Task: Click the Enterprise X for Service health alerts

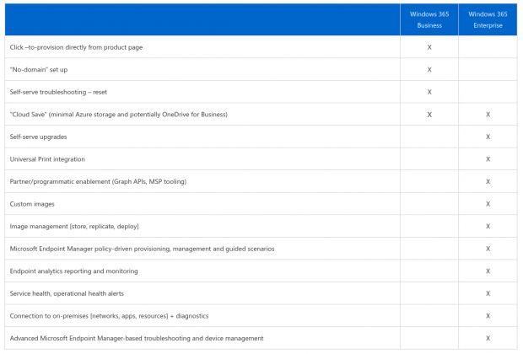Action: [x=488, y=293]
